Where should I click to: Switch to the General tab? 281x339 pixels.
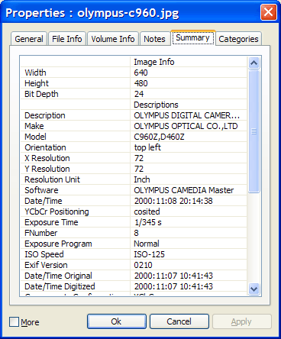(29, 39)
